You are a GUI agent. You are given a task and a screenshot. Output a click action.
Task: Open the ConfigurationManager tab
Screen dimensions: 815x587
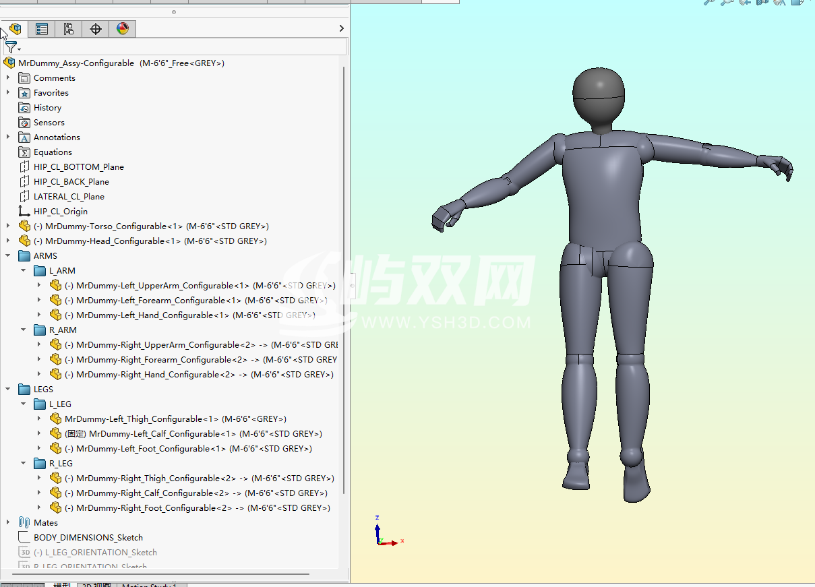coord(69,29)
